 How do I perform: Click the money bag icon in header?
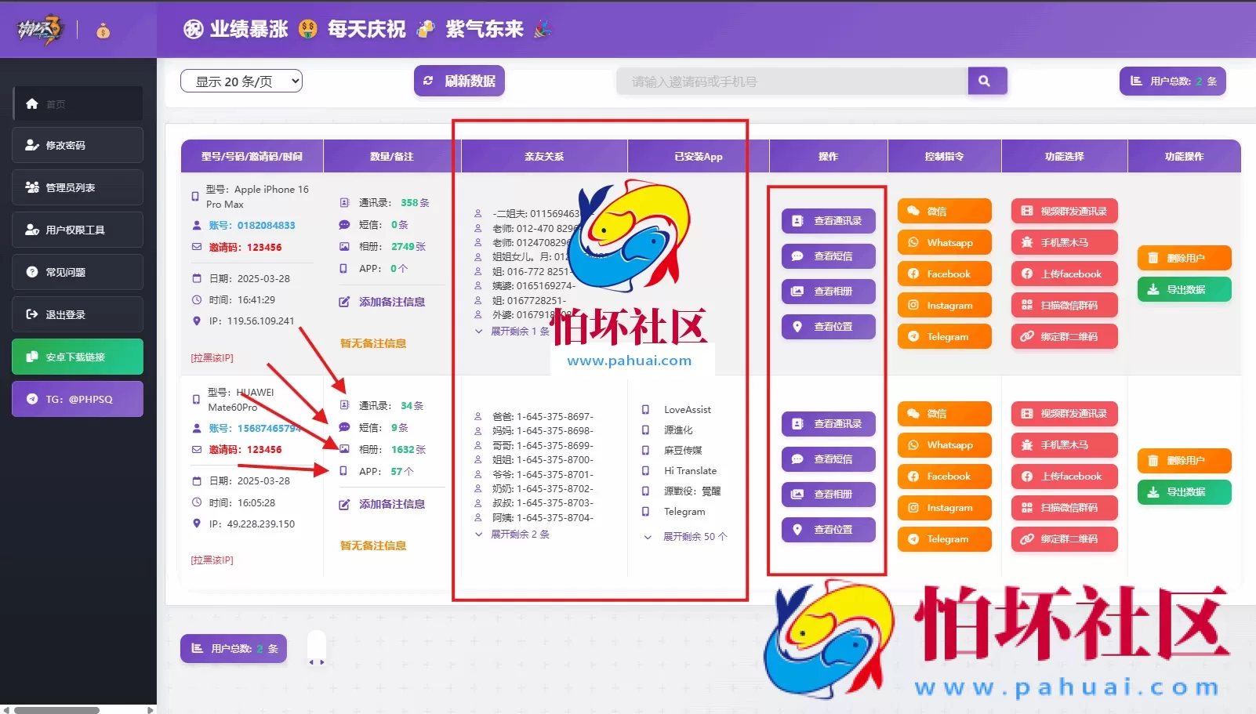click(103, 31)
